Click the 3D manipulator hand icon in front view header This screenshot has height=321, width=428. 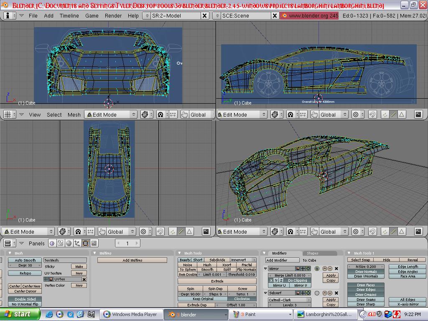pyautogui.click(x=184, y=115)
